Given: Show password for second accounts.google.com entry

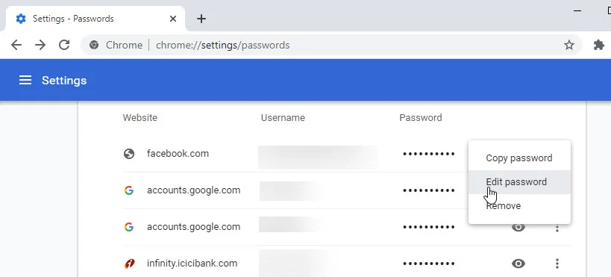Looking at the screenshot, I should (518, 227).
